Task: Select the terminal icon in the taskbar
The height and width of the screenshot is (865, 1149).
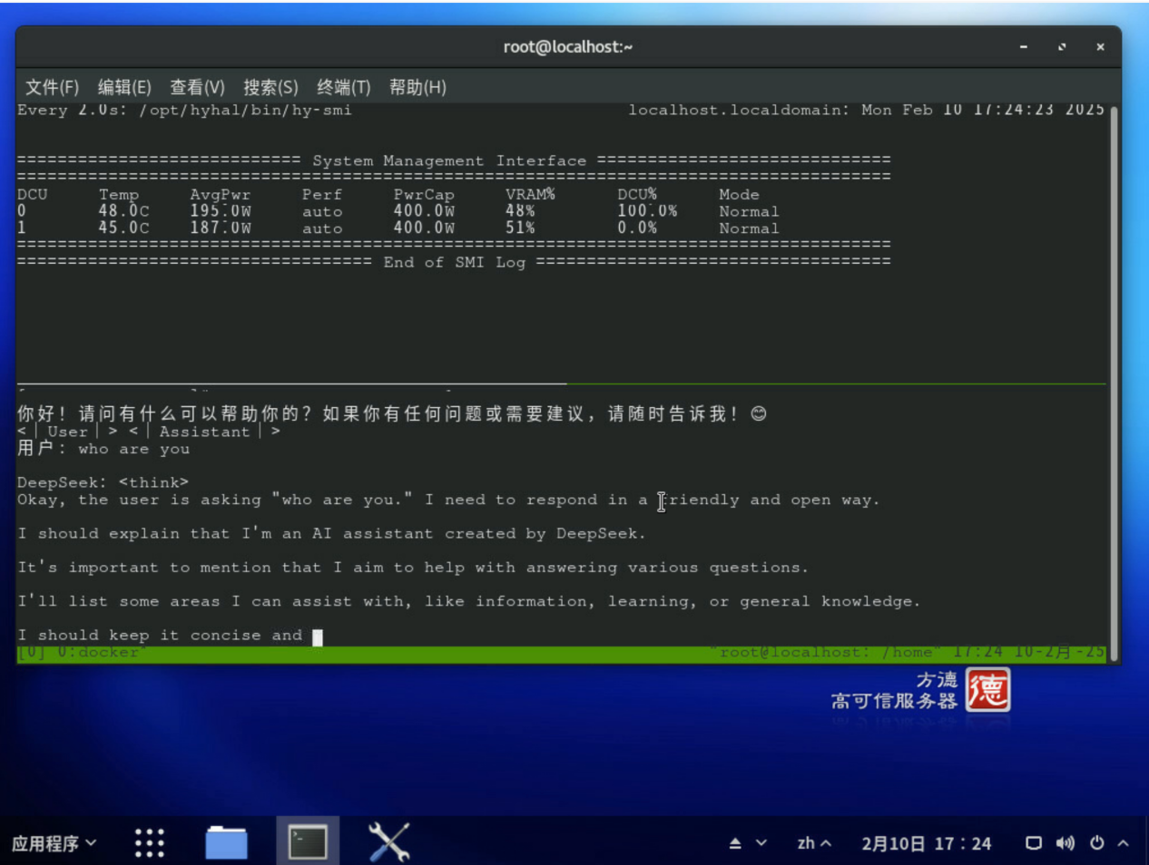Action: (x=308, y=842)
